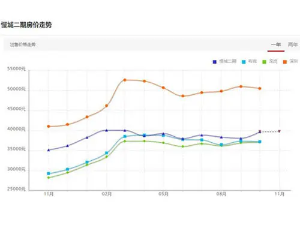This screenshot has height=225, width=300.
Task: Switch to the 一年 (one year) tab
Action: tap(276, 44)
